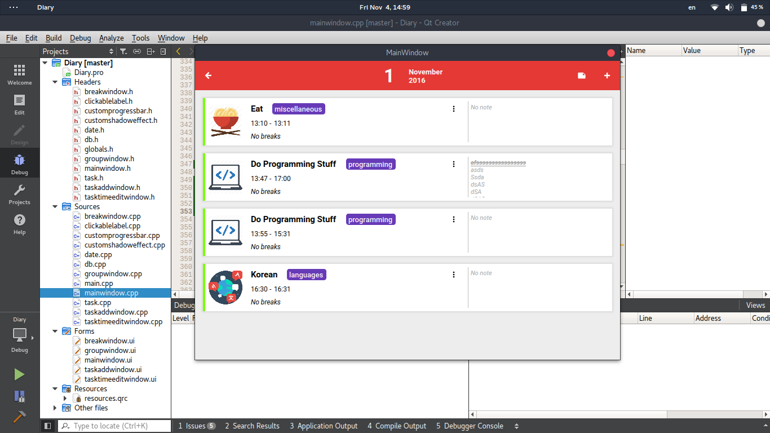The height and width of the screenshot is (433, 770).
Task: Open the output pane selector arrows in status bar
Action: pyautogui.click(x=516, y=426)
